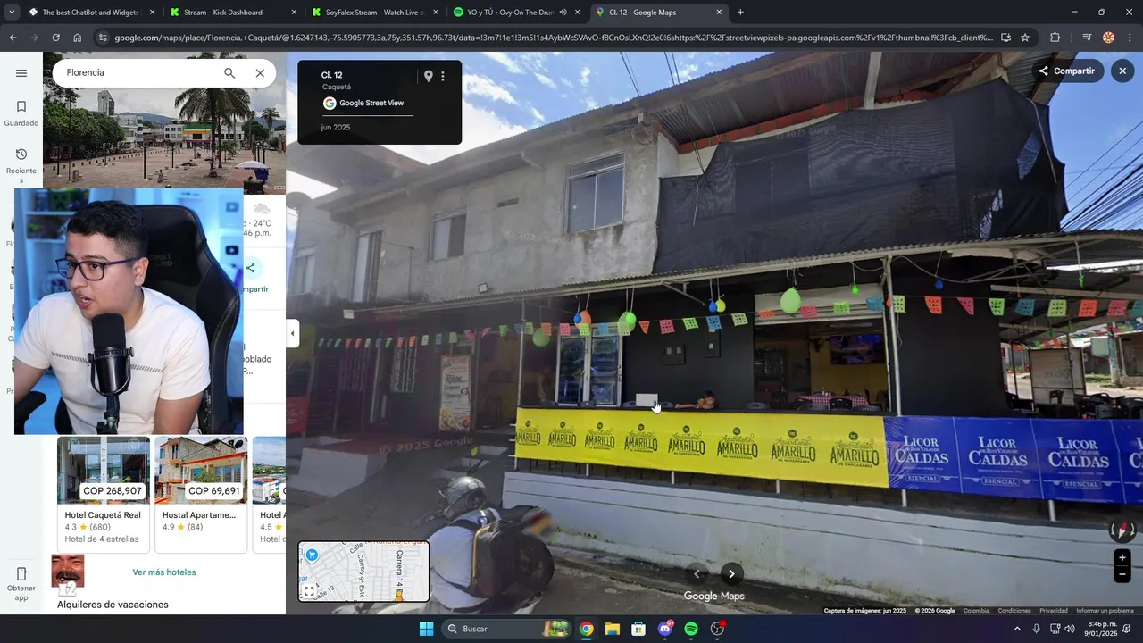The width and height of the screenshot is (1143, 643).
Task: Click the Compartir share button on Street View
Action: (x=1066, y=71)
